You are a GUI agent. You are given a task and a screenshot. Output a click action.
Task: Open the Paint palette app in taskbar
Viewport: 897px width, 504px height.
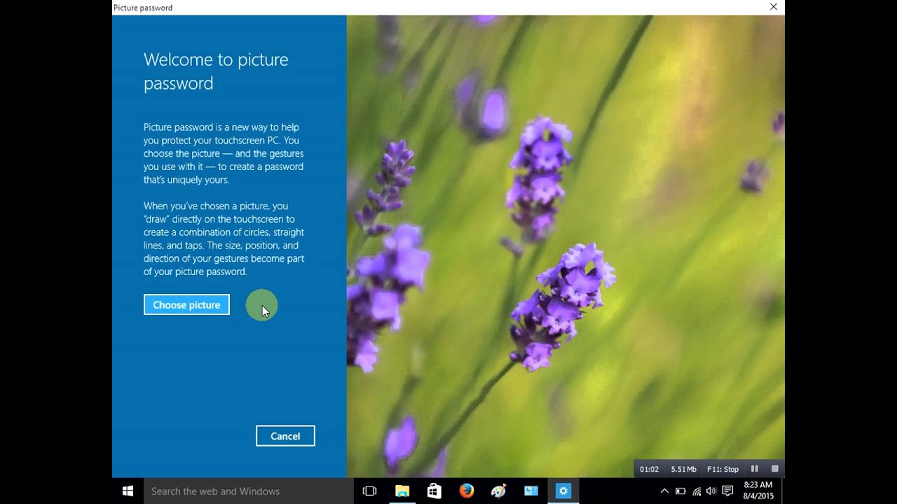[x=499, y=491]
